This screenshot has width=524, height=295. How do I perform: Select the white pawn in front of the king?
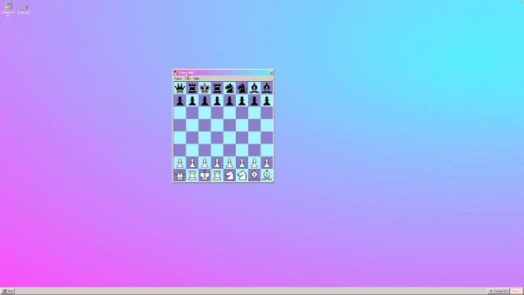point(205,163)
